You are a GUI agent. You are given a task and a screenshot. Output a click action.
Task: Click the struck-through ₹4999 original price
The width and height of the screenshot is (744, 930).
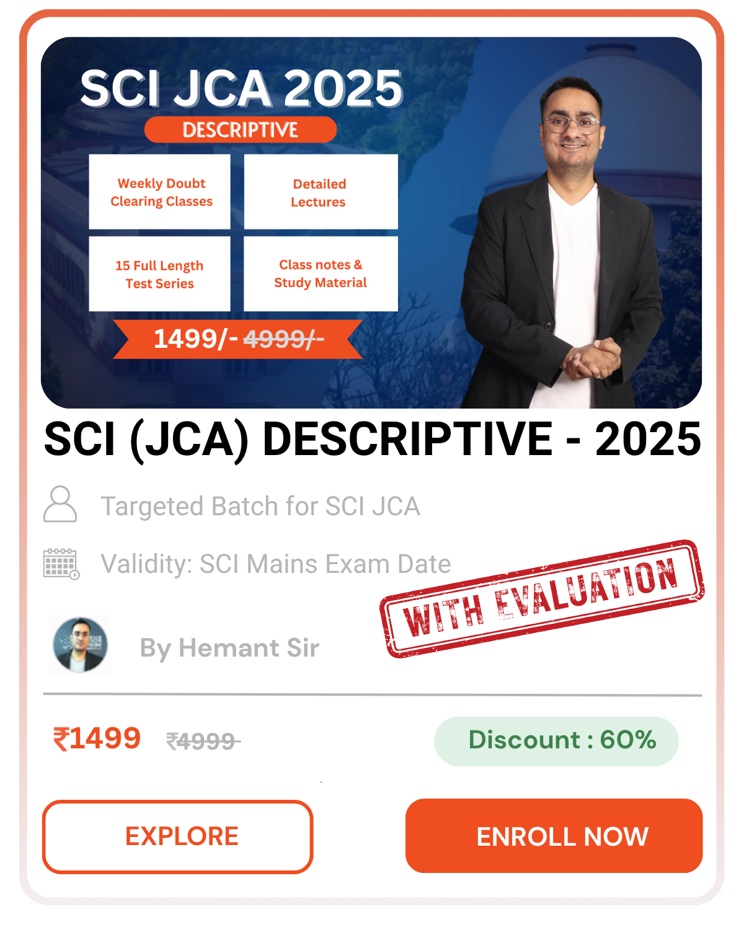[x=203, y=741]
